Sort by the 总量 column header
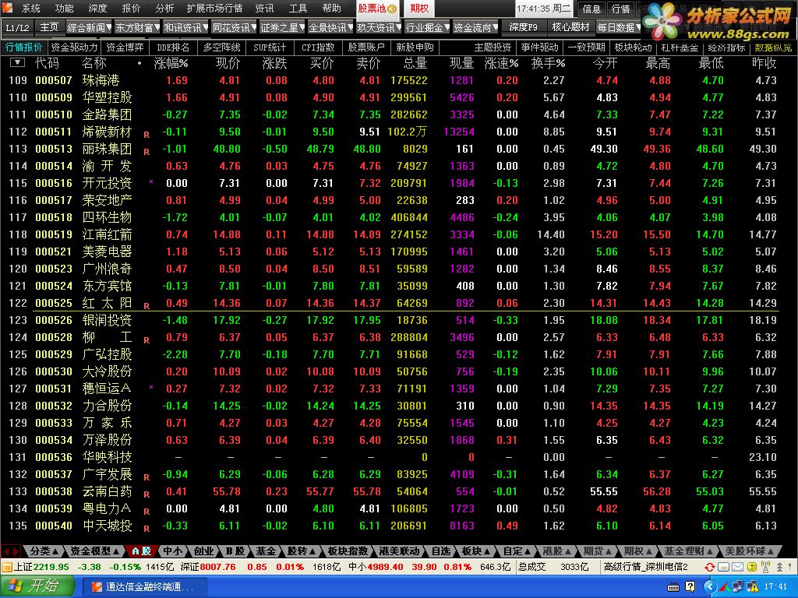The width and height of the screenshot is (798, 598). (415, 63)
